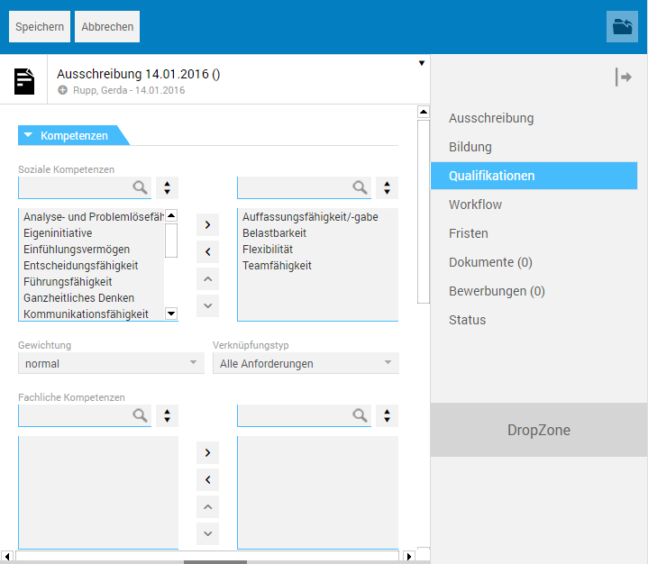Click the search icon in left Soziale Kompetenzen filter

pyautogui.click(x=140, y=187)
